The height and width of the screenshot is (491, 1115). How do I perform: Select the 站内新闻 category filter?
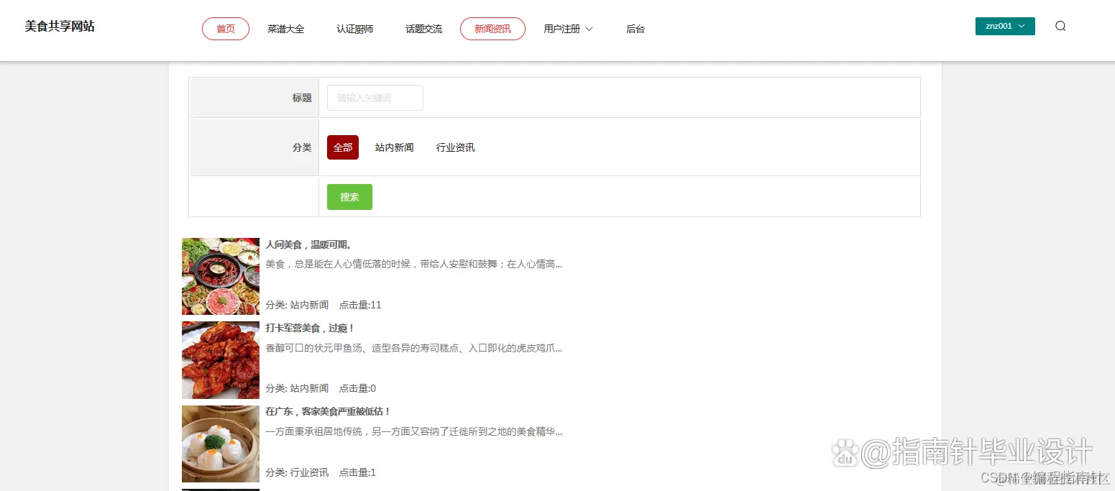coord(395,147)
